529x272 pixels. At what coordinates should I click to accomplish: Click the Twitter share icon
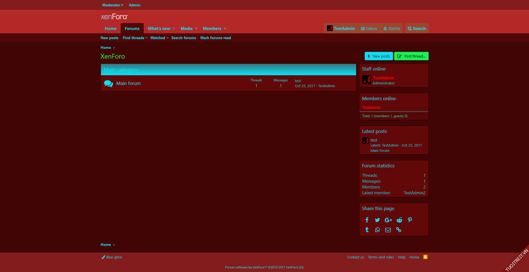(x=377, y=220)
